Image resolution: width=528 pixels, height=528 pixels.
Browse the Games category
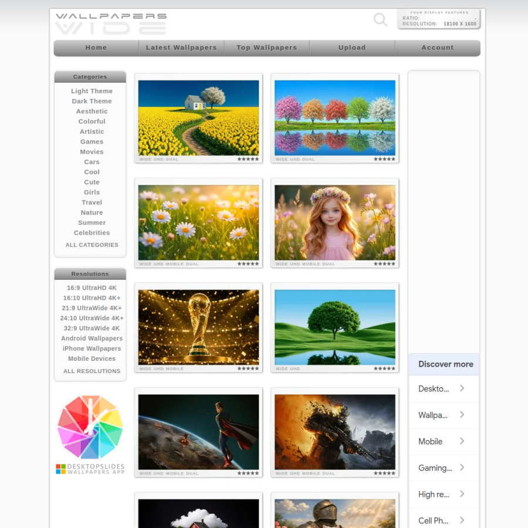click(x=92, y=142)
